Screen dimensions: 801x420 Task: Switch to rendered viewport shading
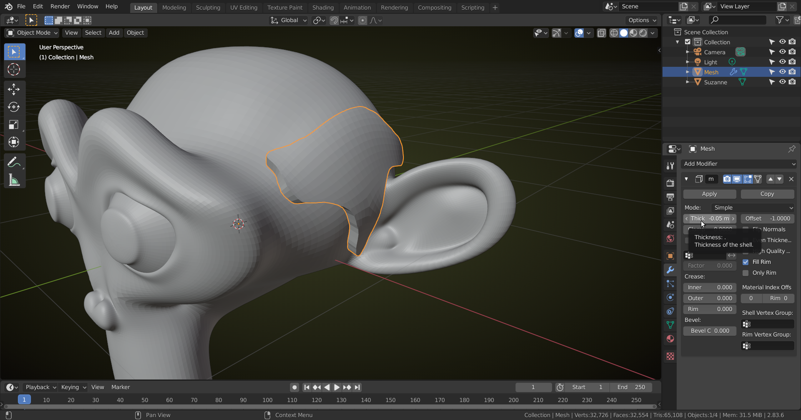tap(643, 33)
